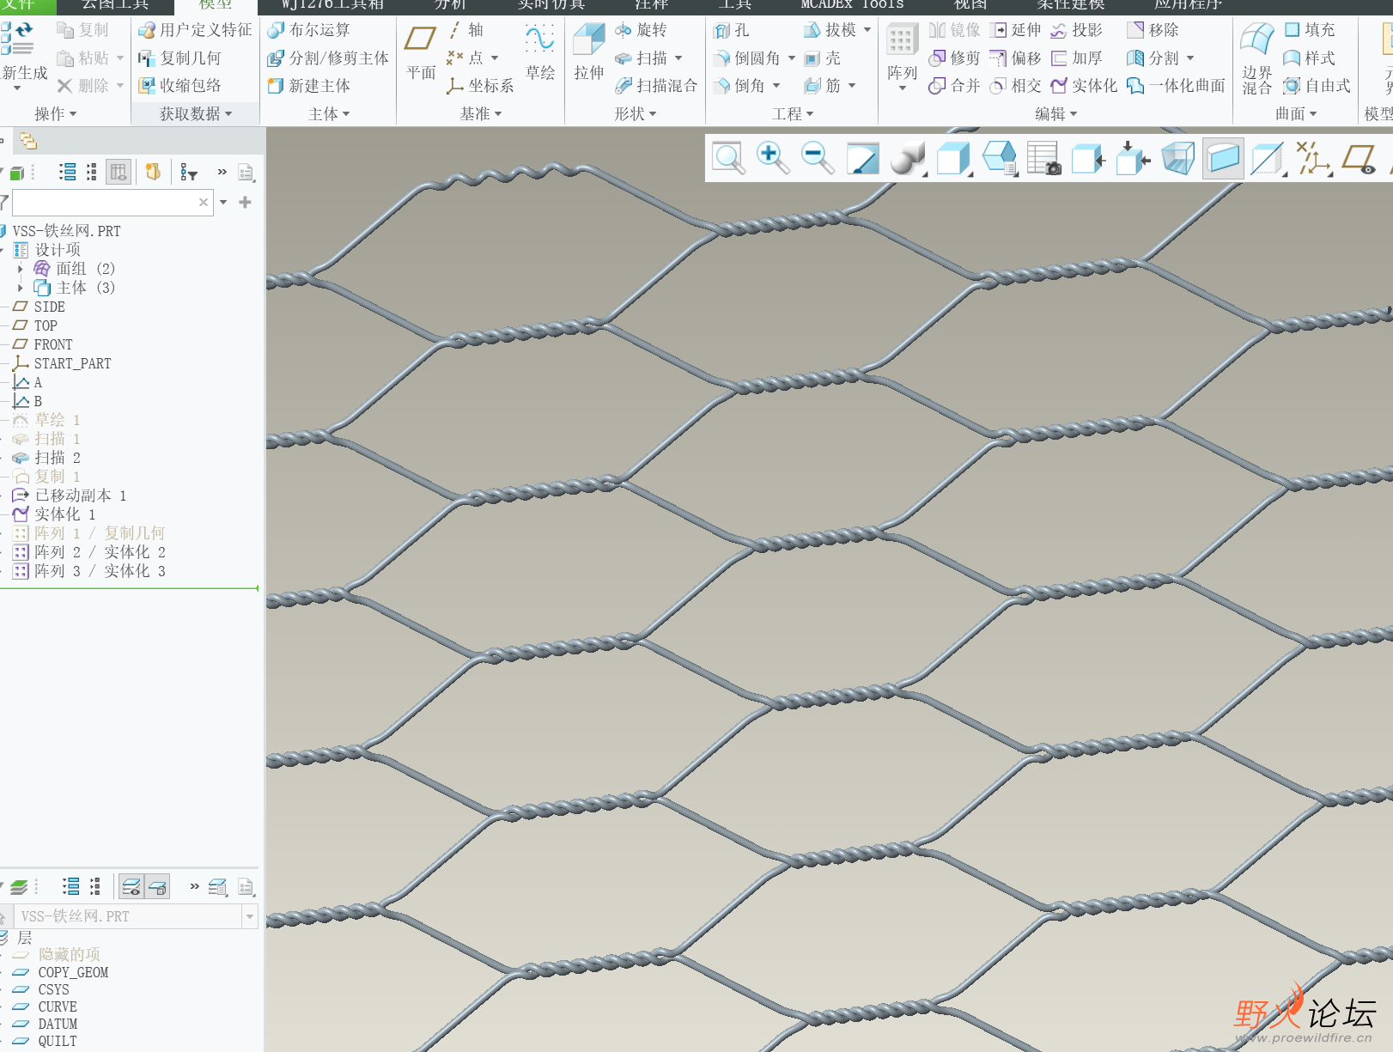Open the View Manager camera icon
Viewport: 1393px width, 1052px height.
point(1043,159)
